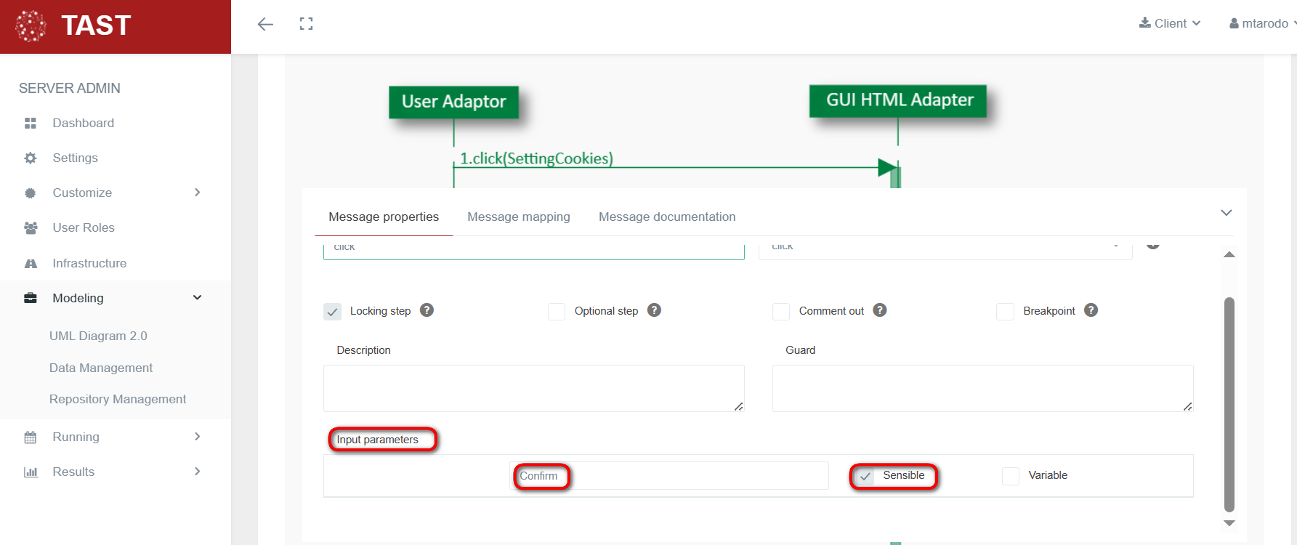Open Dashboard from the sidebar
The width and height of the screenshot is (1297, 545).
click(83, 123)
